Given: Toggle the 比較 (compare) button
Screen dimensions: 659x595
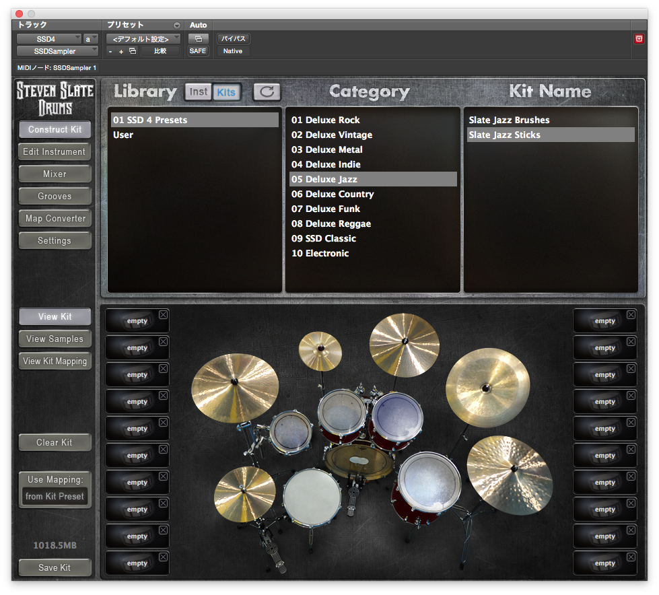Looking at the screenshot, I should (161, 51).
